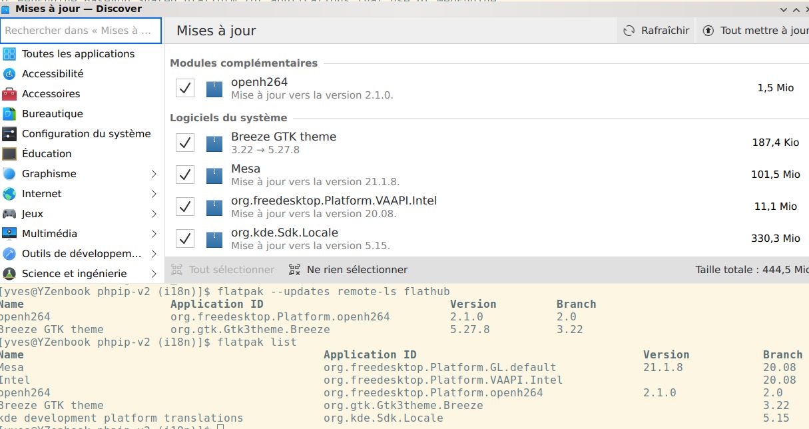Open the Bureautique category
This screenshot has height=429, width=809.
81,114
